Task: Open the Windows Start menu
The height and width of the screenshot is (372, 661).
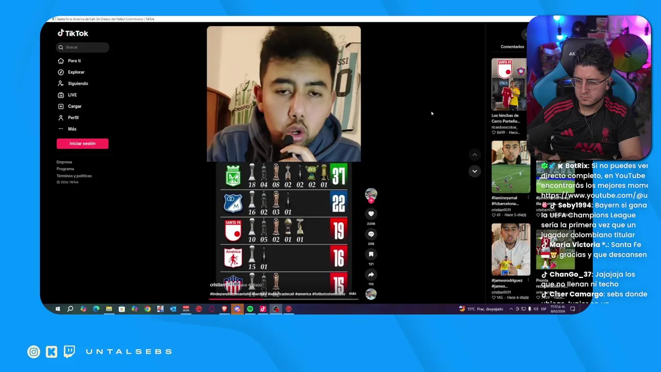Action: [x=57, y=309]
